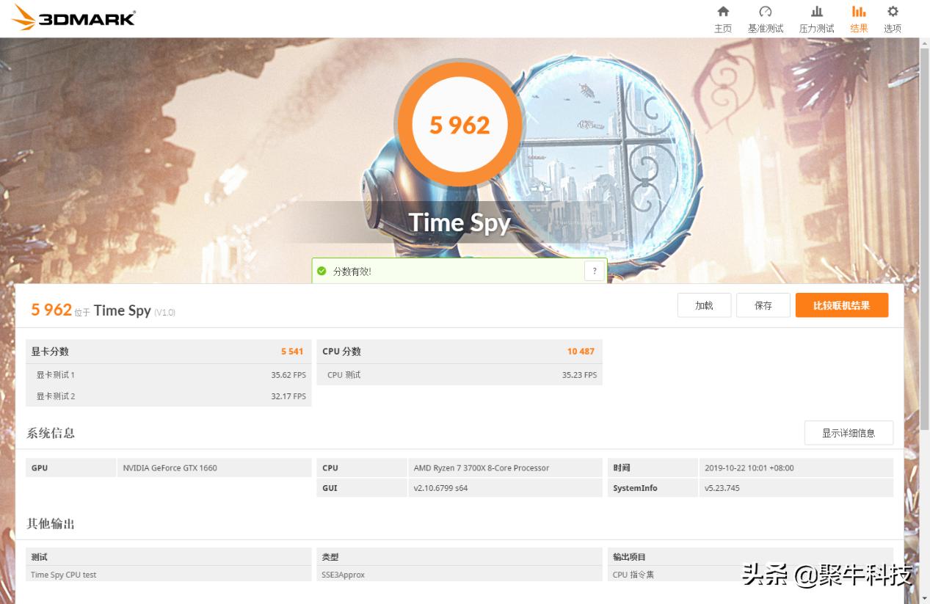Click the question mark help icon
Screen dimensions: 930x604
[594, 271]
